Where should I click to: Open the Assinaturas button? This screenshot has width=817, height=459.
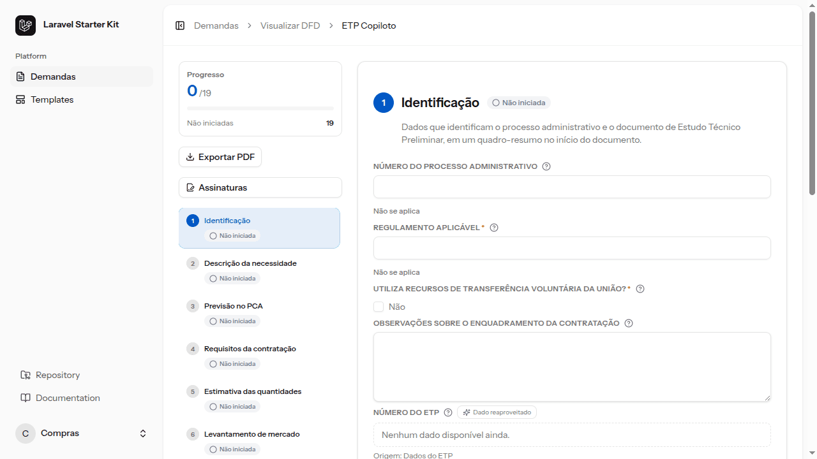260,187
